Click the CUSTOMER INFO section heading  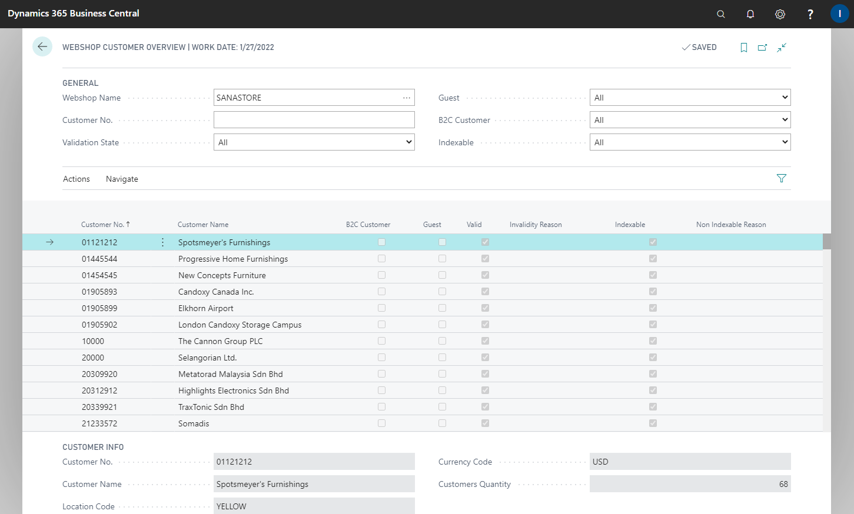click(93, 447)
